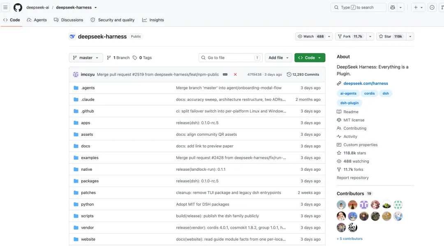Open the deepseek.com/harness link
Image resolution: width=444 pixels, height=246 pixels.
tap(365, 84)
